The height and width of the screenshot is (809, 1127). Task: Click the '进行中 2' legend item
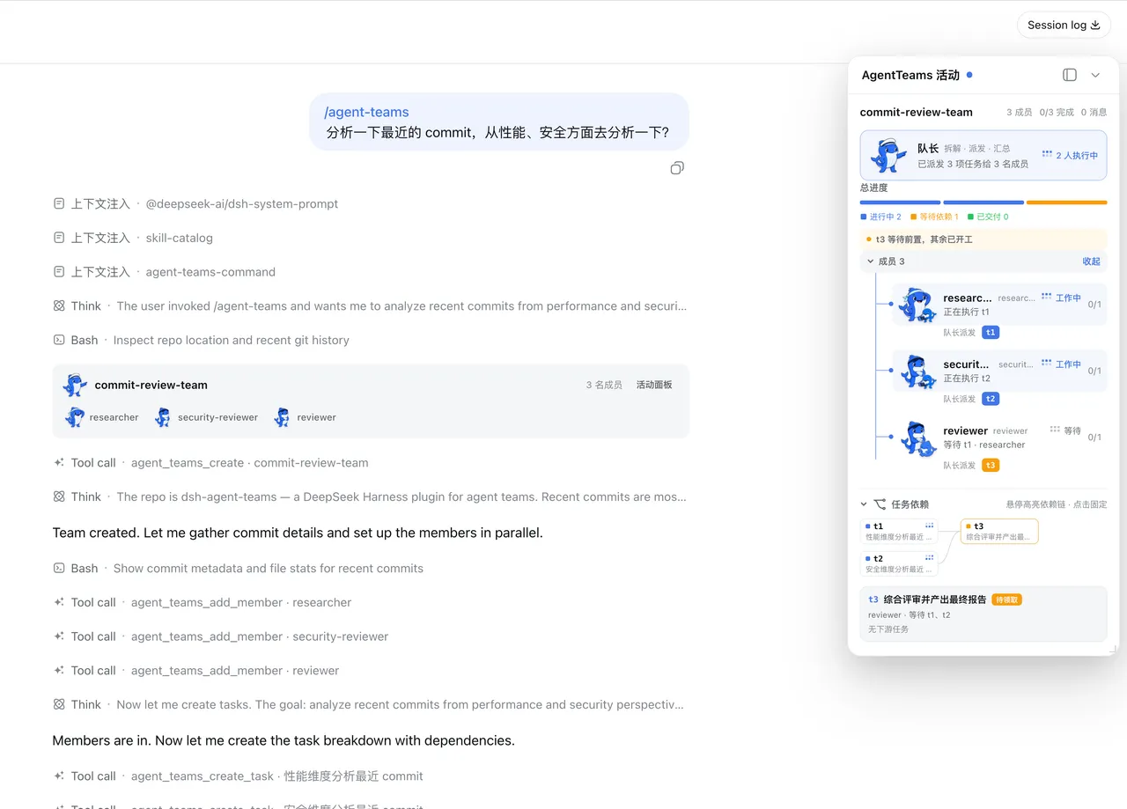coord(880,217)
